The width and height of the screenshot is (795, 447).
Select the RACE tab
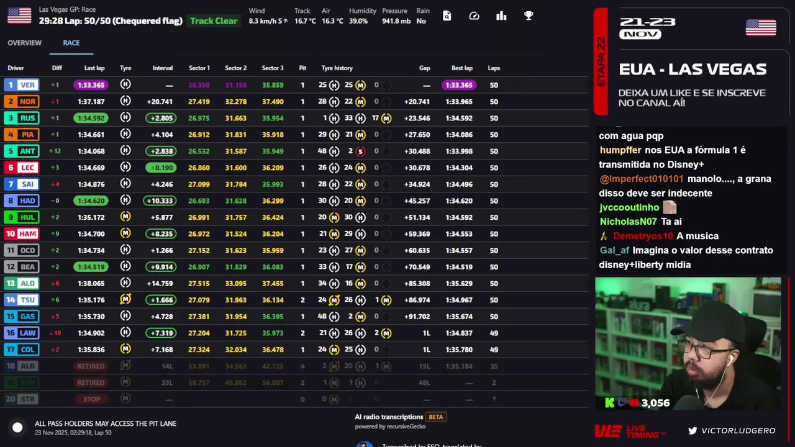click(71, 43)
